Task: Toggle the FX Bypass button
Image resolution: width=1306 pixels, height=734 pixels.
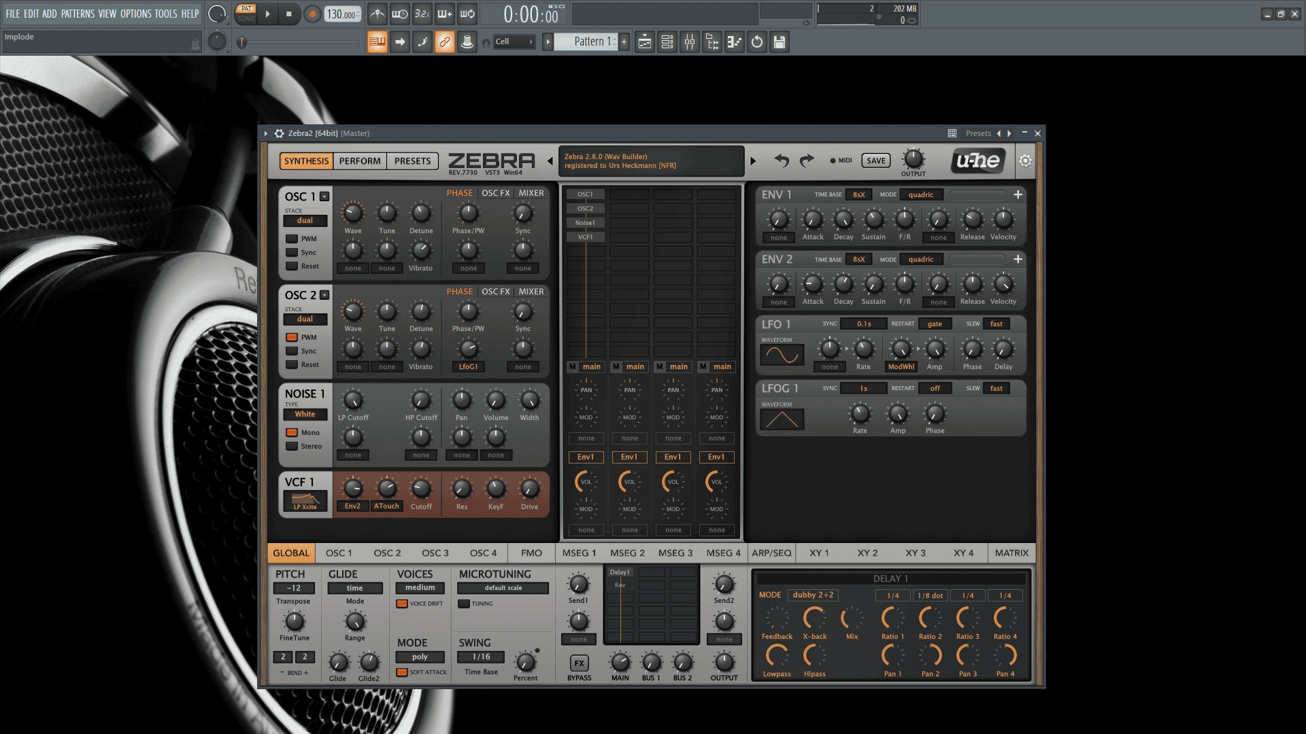Action: 579,663
